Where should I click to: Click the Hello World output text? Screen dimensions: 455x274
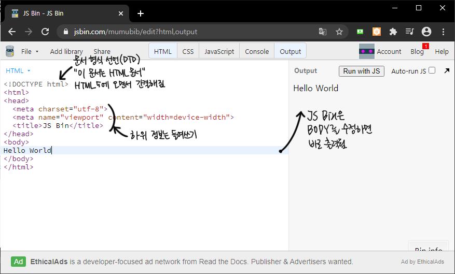316,88
